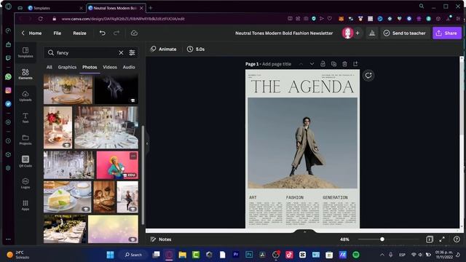Screen dimensions: 466x262
Task: Open a new browser tab
Action: 151,8
